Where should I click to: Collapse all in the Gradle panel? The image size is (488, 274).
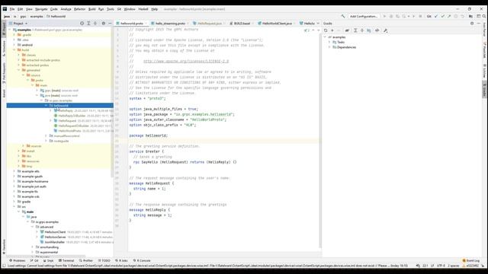coord(362,30)
